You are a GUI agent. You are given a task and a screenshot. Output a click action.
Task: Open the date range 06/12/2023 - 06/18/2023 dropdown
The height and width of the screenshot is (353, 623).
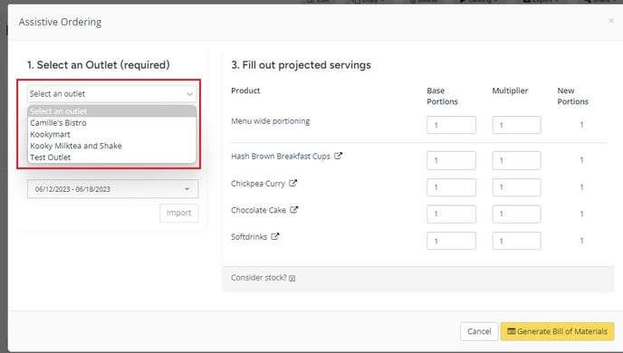[113, 189]
